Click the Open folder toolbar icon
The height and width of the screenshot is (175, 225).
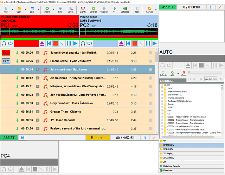pos(19,9)
